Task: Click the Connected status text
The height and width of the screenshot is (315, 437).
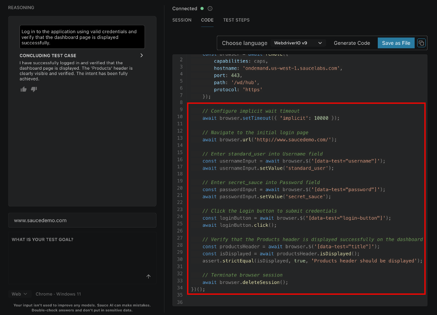Action: pos(184,9)
